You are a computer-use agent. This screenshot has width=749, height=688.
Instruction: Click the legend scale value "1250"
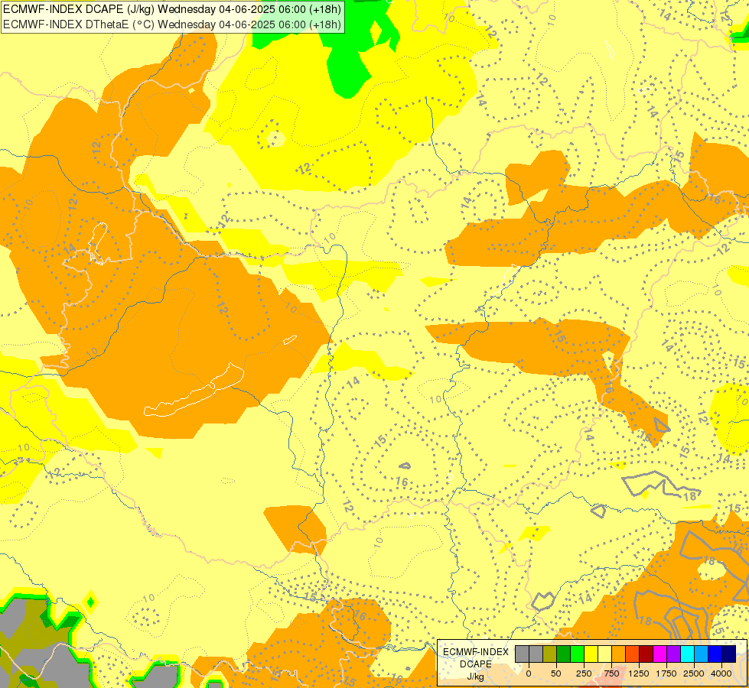[x=639, y=673]
